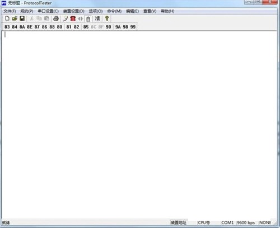The width and height of the screenshot is (280, 228).
Task: Click the scissors cut icon
Action: point(31,18)
